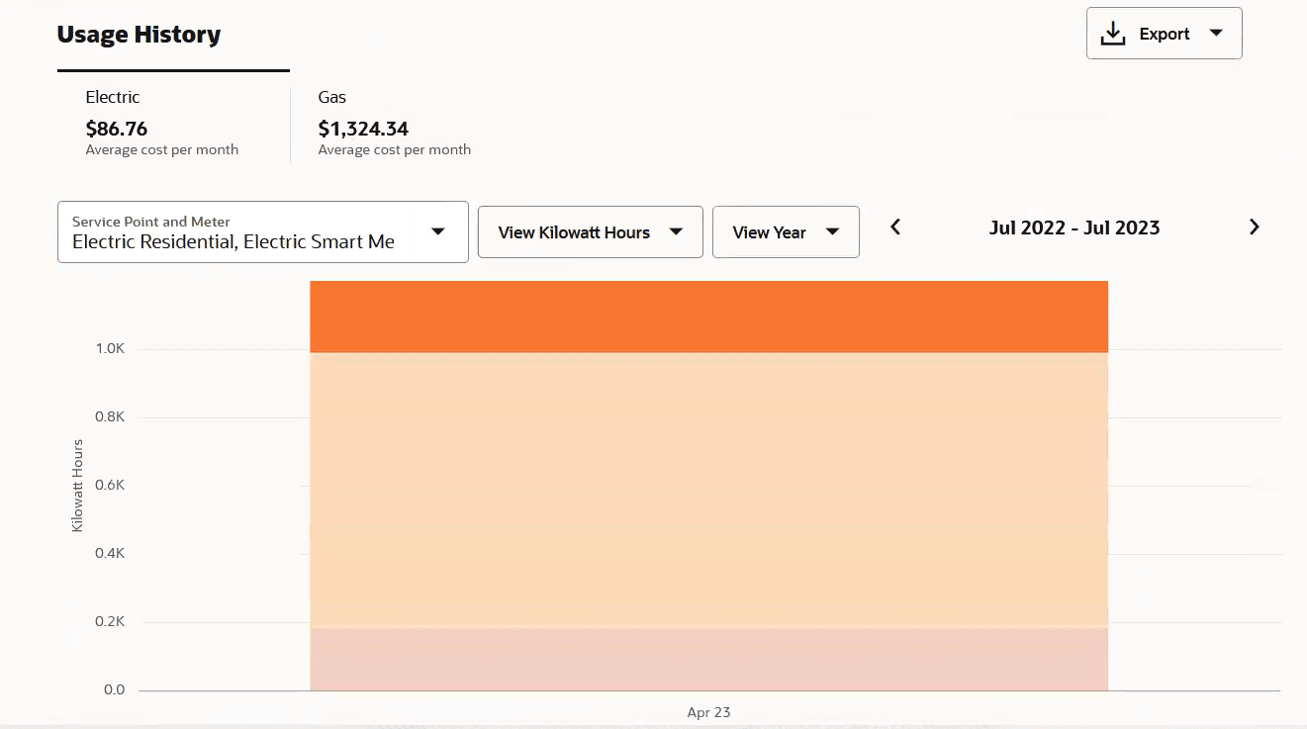The image size is (1307, 729).
Task: Open the Export dropdown arrow
Action: [x=1217, y=33]
